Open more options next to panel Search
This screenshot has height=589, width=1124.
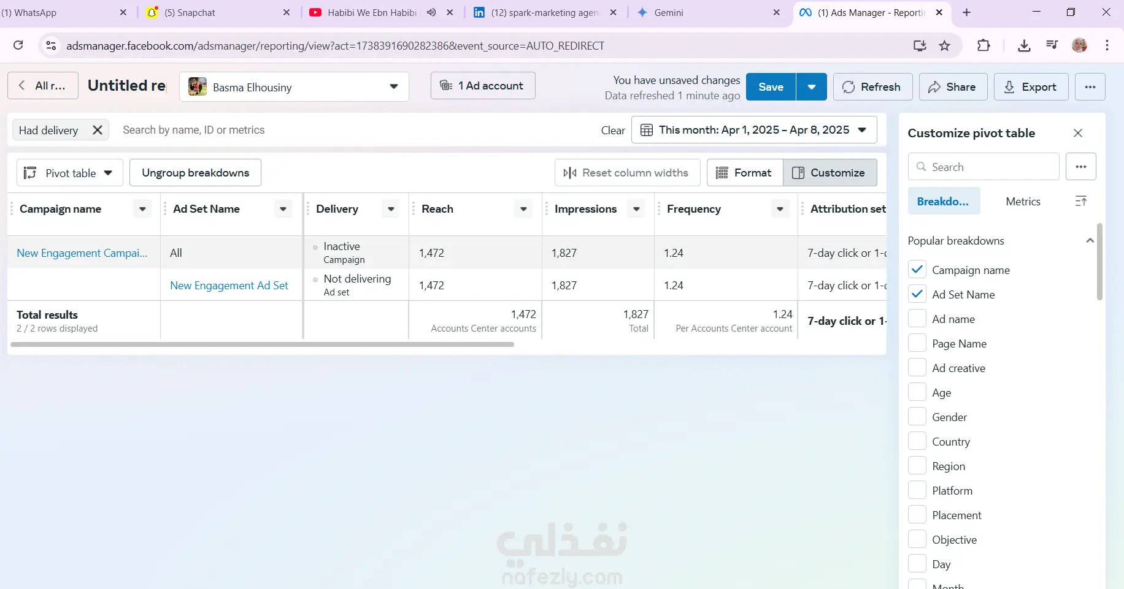[1081, 167]
